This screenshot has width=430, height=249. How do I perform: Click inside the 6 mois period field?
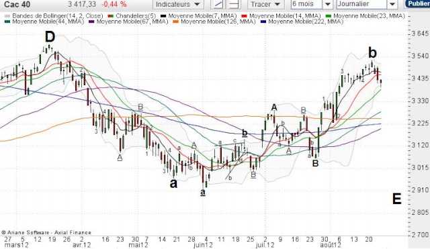[x=306, y=4]
